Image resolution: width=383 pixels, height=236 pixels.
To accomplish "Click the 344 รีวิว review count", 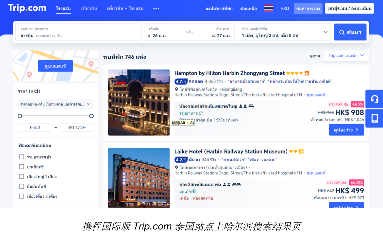I will 209,160.
